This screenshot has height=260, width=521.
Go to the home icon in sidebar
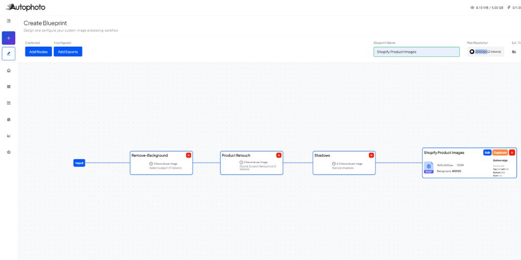[9, 70]
